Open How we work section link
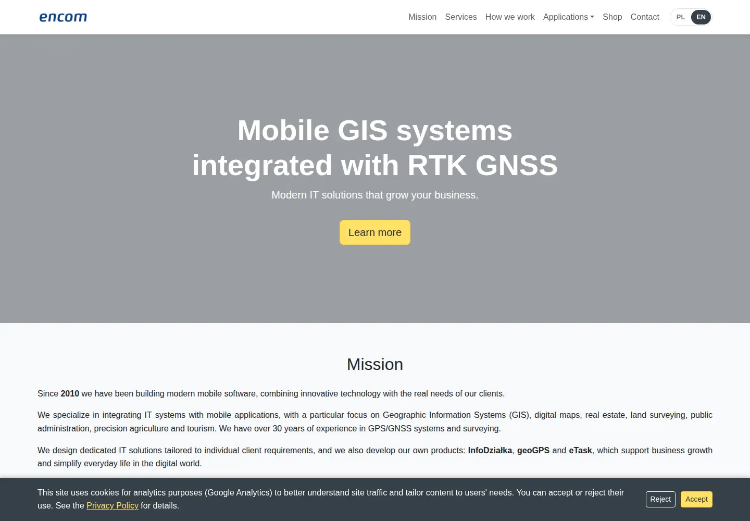Image resolution: width=750 pixels, height=521 pixels. tap(510, 17)
